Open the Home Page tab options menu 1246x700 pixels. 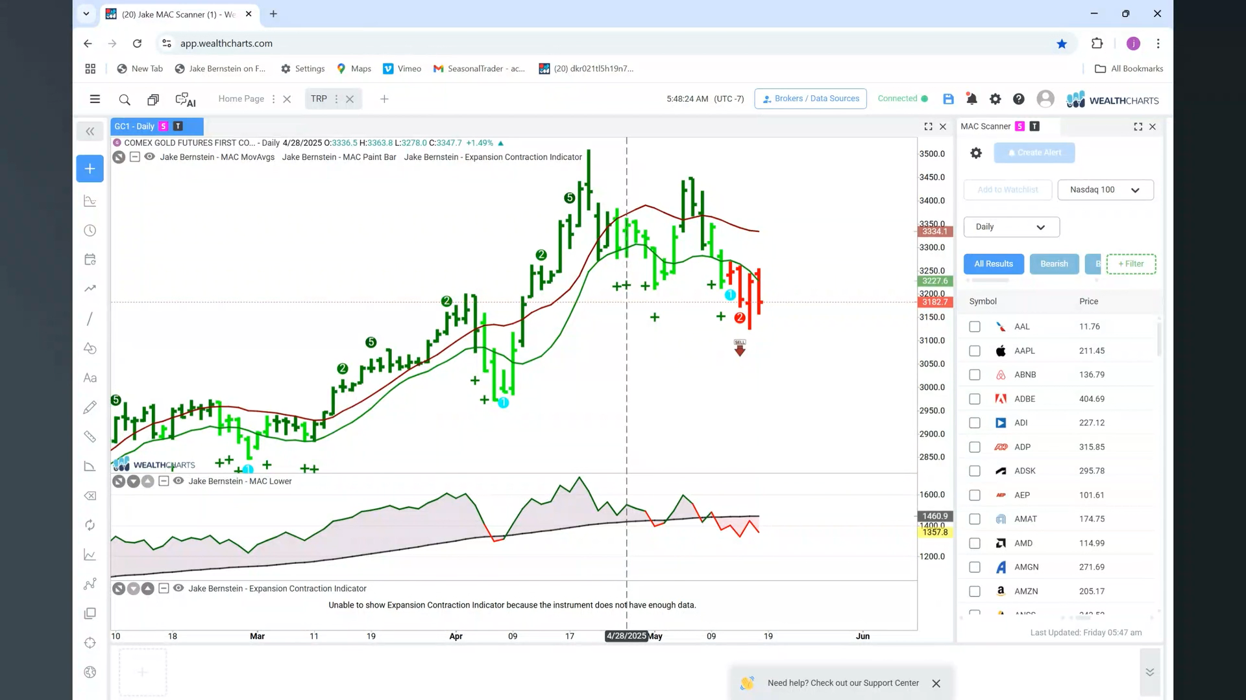(x=273, y=99)
